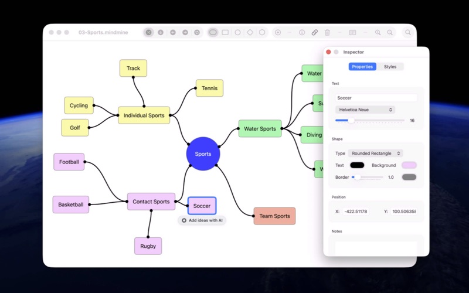Select the free-form layout toolbar icon
The width and height of the screenshot is (469, 293).
point(149,32)
